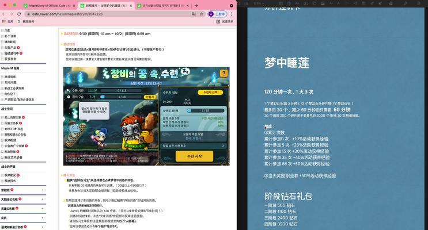
Task: Expand the 天鹅座公告板 board group
Action: [43, 200]
